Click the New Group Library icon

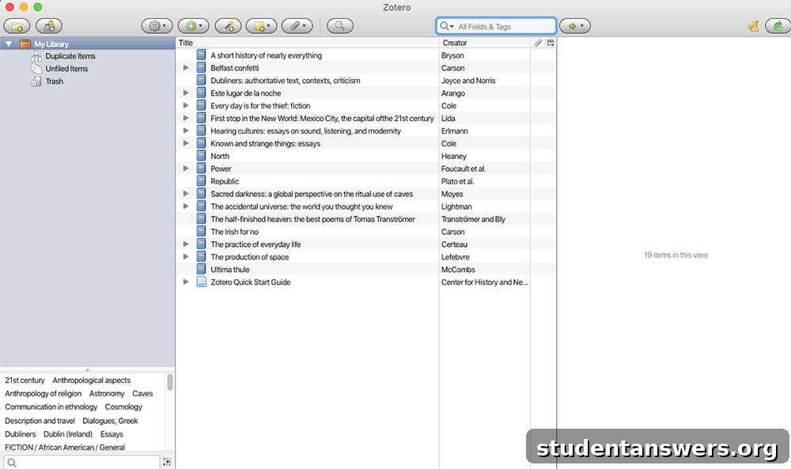(x=49, y=26)
